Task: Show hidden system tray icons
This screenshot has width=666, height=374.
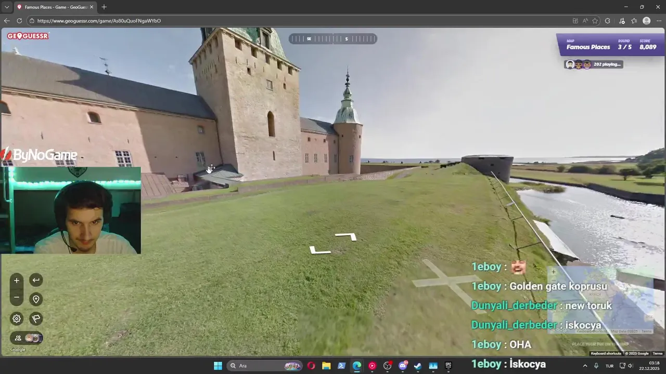Action: (585, 366)
